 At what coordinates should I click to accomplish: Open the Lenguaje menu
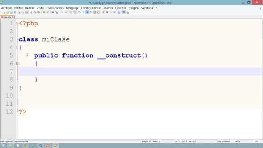tap(72, 8)
